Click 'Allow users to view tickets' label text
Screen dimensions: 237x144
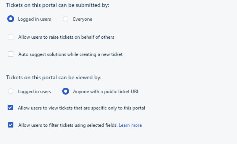tap(81, 108)
